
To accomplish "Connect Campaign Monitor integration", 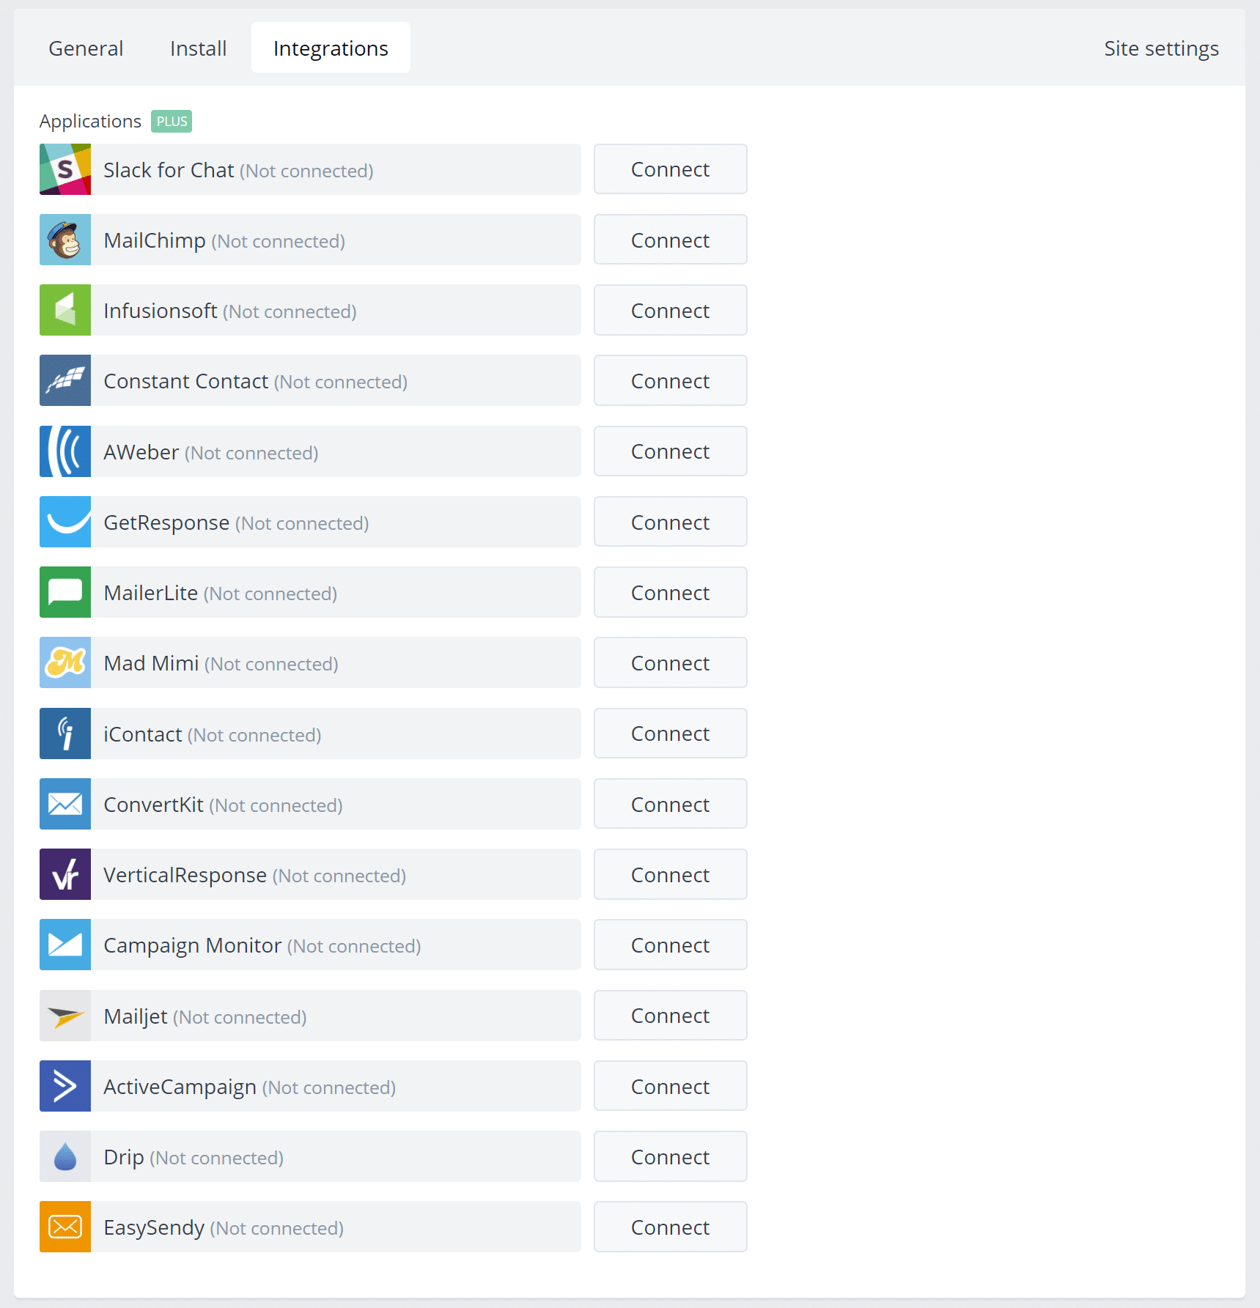I will [671, 945].
